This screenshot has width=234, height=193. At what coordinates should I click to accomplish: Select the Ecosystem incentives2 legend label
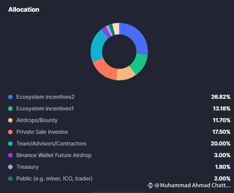pos(45,97)
